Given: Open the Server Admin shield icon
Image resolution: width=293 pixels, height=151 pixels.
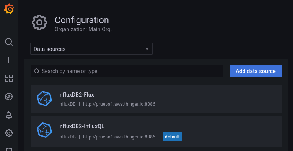Looking at the screenshot, I should [x=9, y=149].
